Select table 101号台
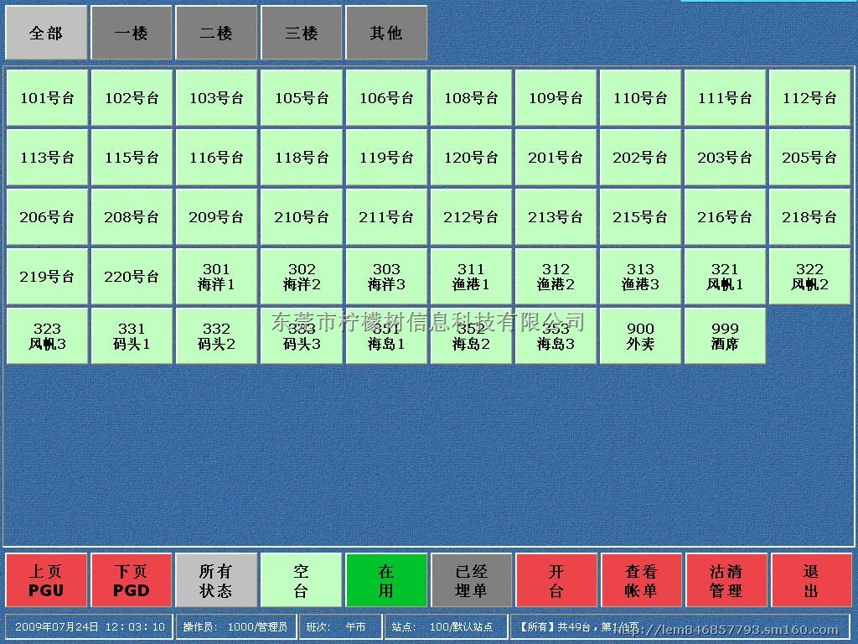This screenshot has height=644, width=858. [x=47, y=98]
